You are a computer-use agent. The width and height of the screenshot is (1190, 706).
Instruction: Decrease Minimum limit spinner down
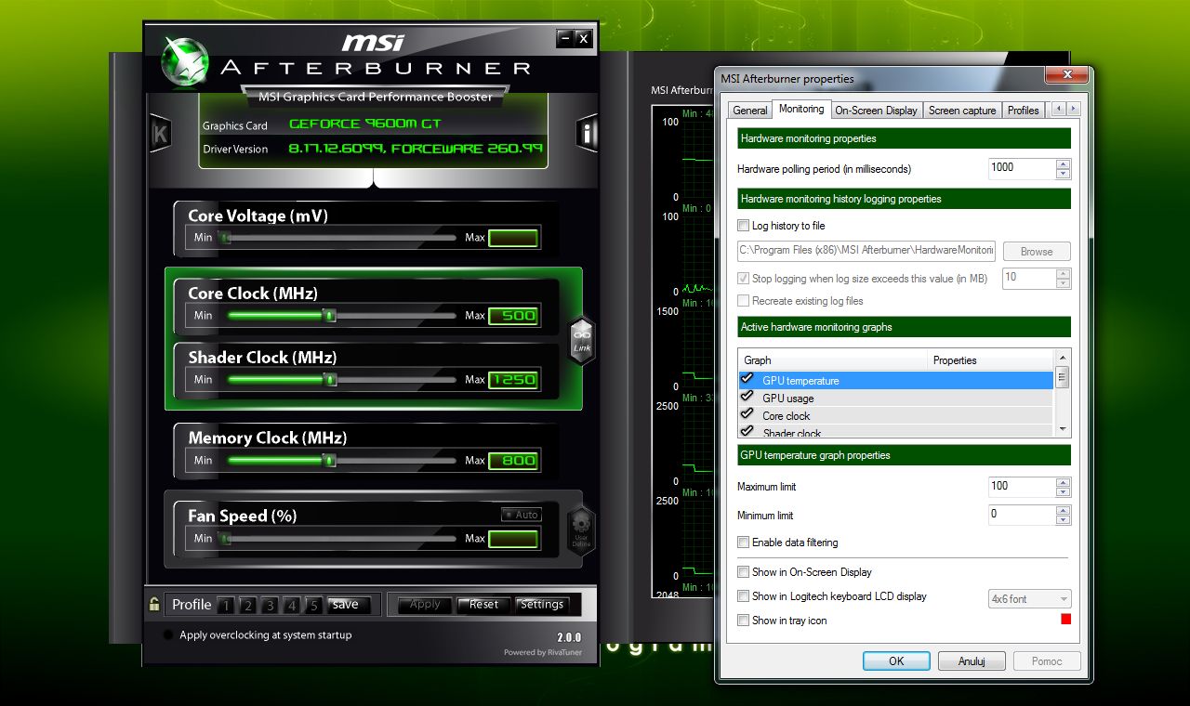[x=1064, y=519]
